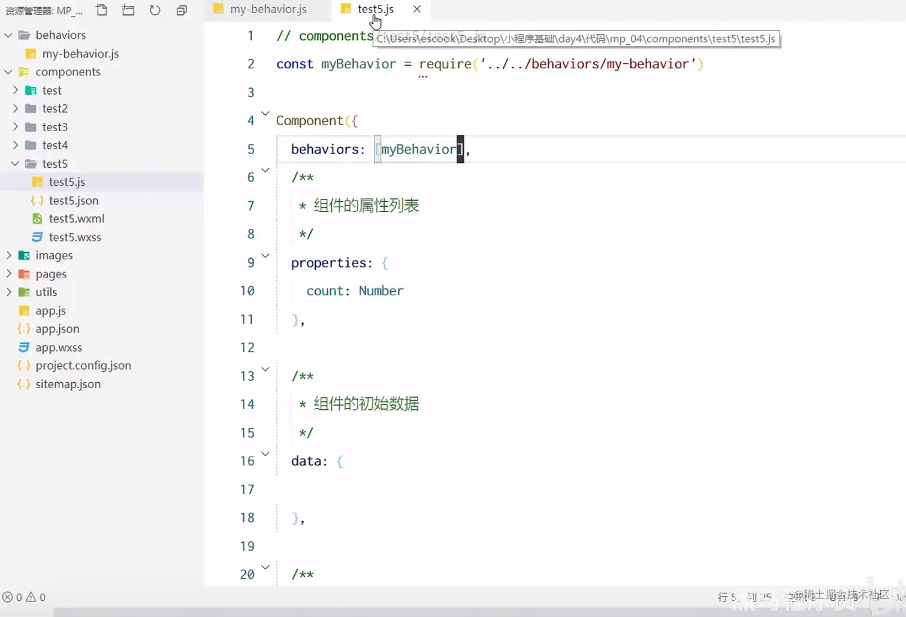Screen dimensions: 906x617
Task: Expand the test4 folder
Action: 16,145
